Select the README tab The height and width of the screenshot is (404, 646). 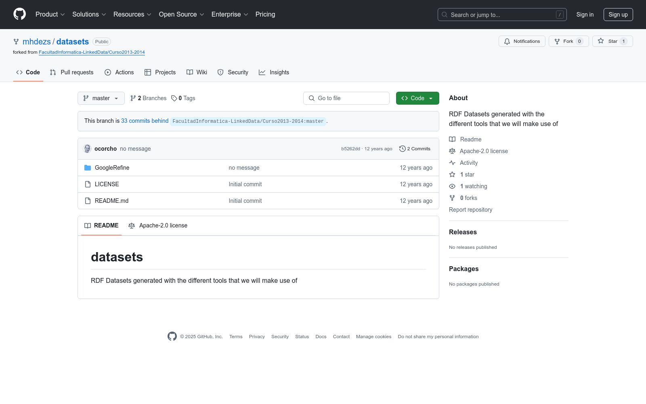(101, 225)
